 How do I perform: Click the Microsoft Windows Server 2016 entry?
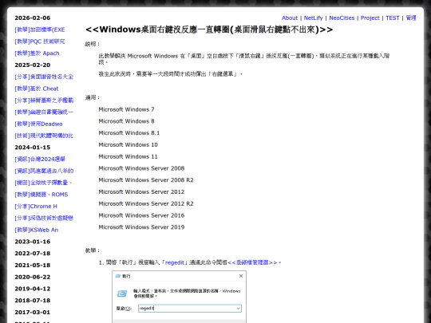click(x=141, y=215)
